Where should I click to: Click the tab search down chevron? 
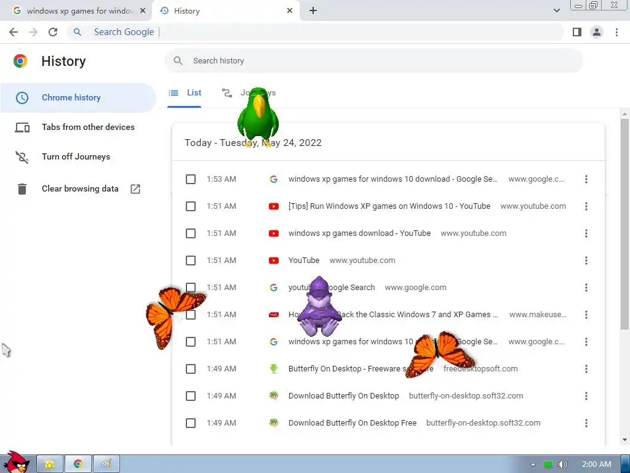[556, 10]
